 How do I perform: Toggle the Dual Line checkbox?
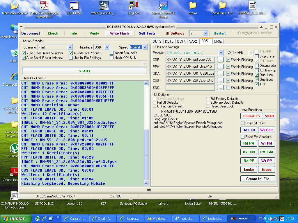point(257,75)
